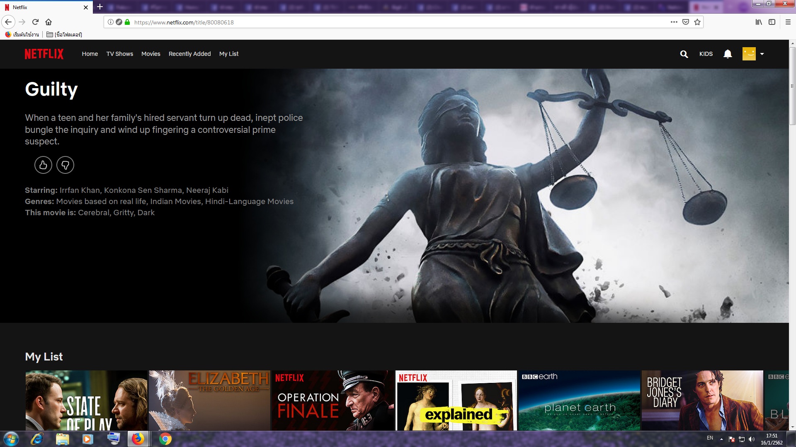Open Elizabeth The Golden Age thumbnail
Screen dimensions: 796x447
point(210,400)
